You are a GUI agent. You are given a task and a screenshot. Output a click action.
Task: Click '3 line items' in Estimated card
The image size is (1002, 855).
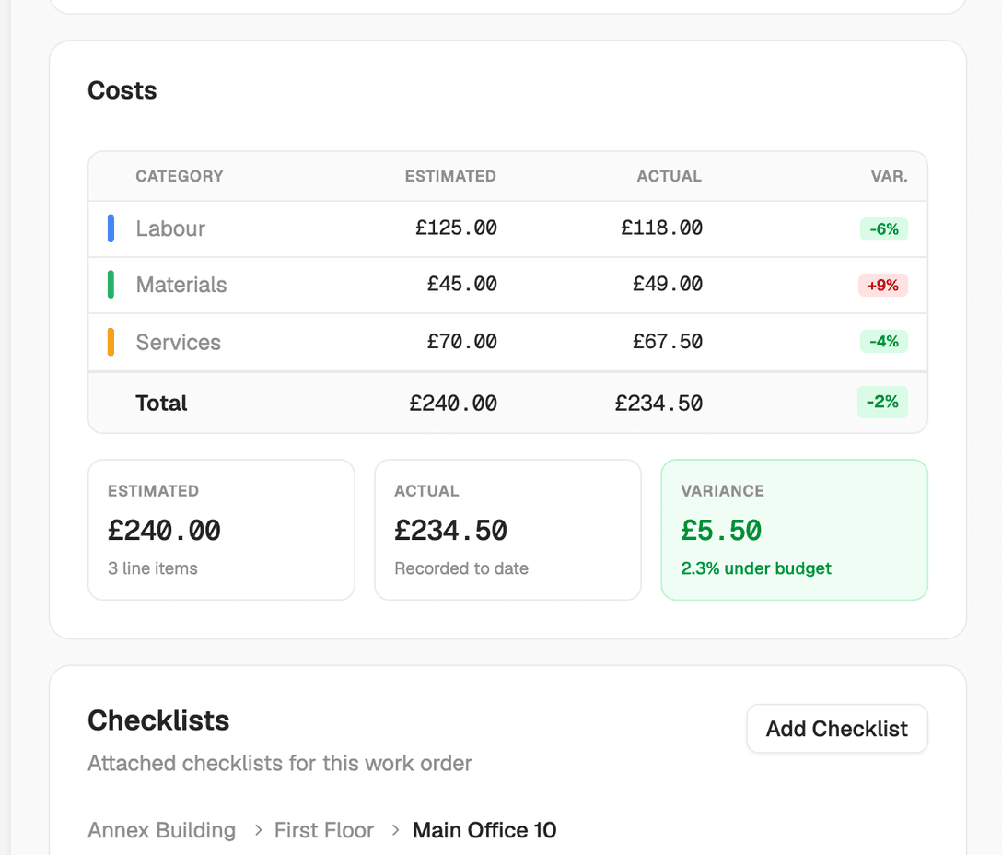(153, 568)
